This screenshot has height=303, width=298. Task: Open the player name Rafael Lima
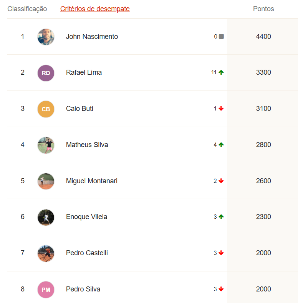(84, 72)
